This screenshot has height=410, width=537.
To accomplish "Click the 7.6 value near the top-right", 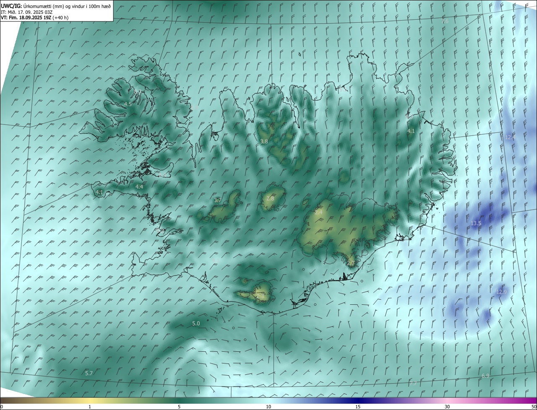I will point(445,21).
